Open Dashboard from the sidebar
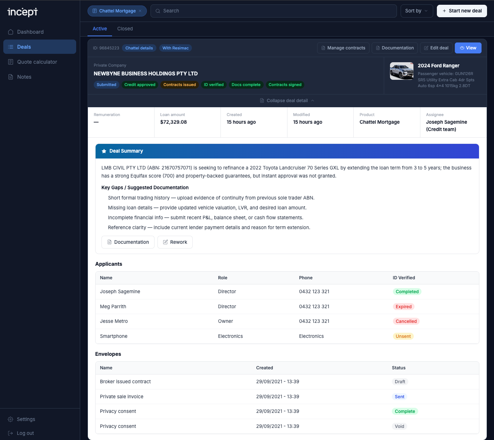This screenshot has width=494, height=440. [x=40, y=32]
